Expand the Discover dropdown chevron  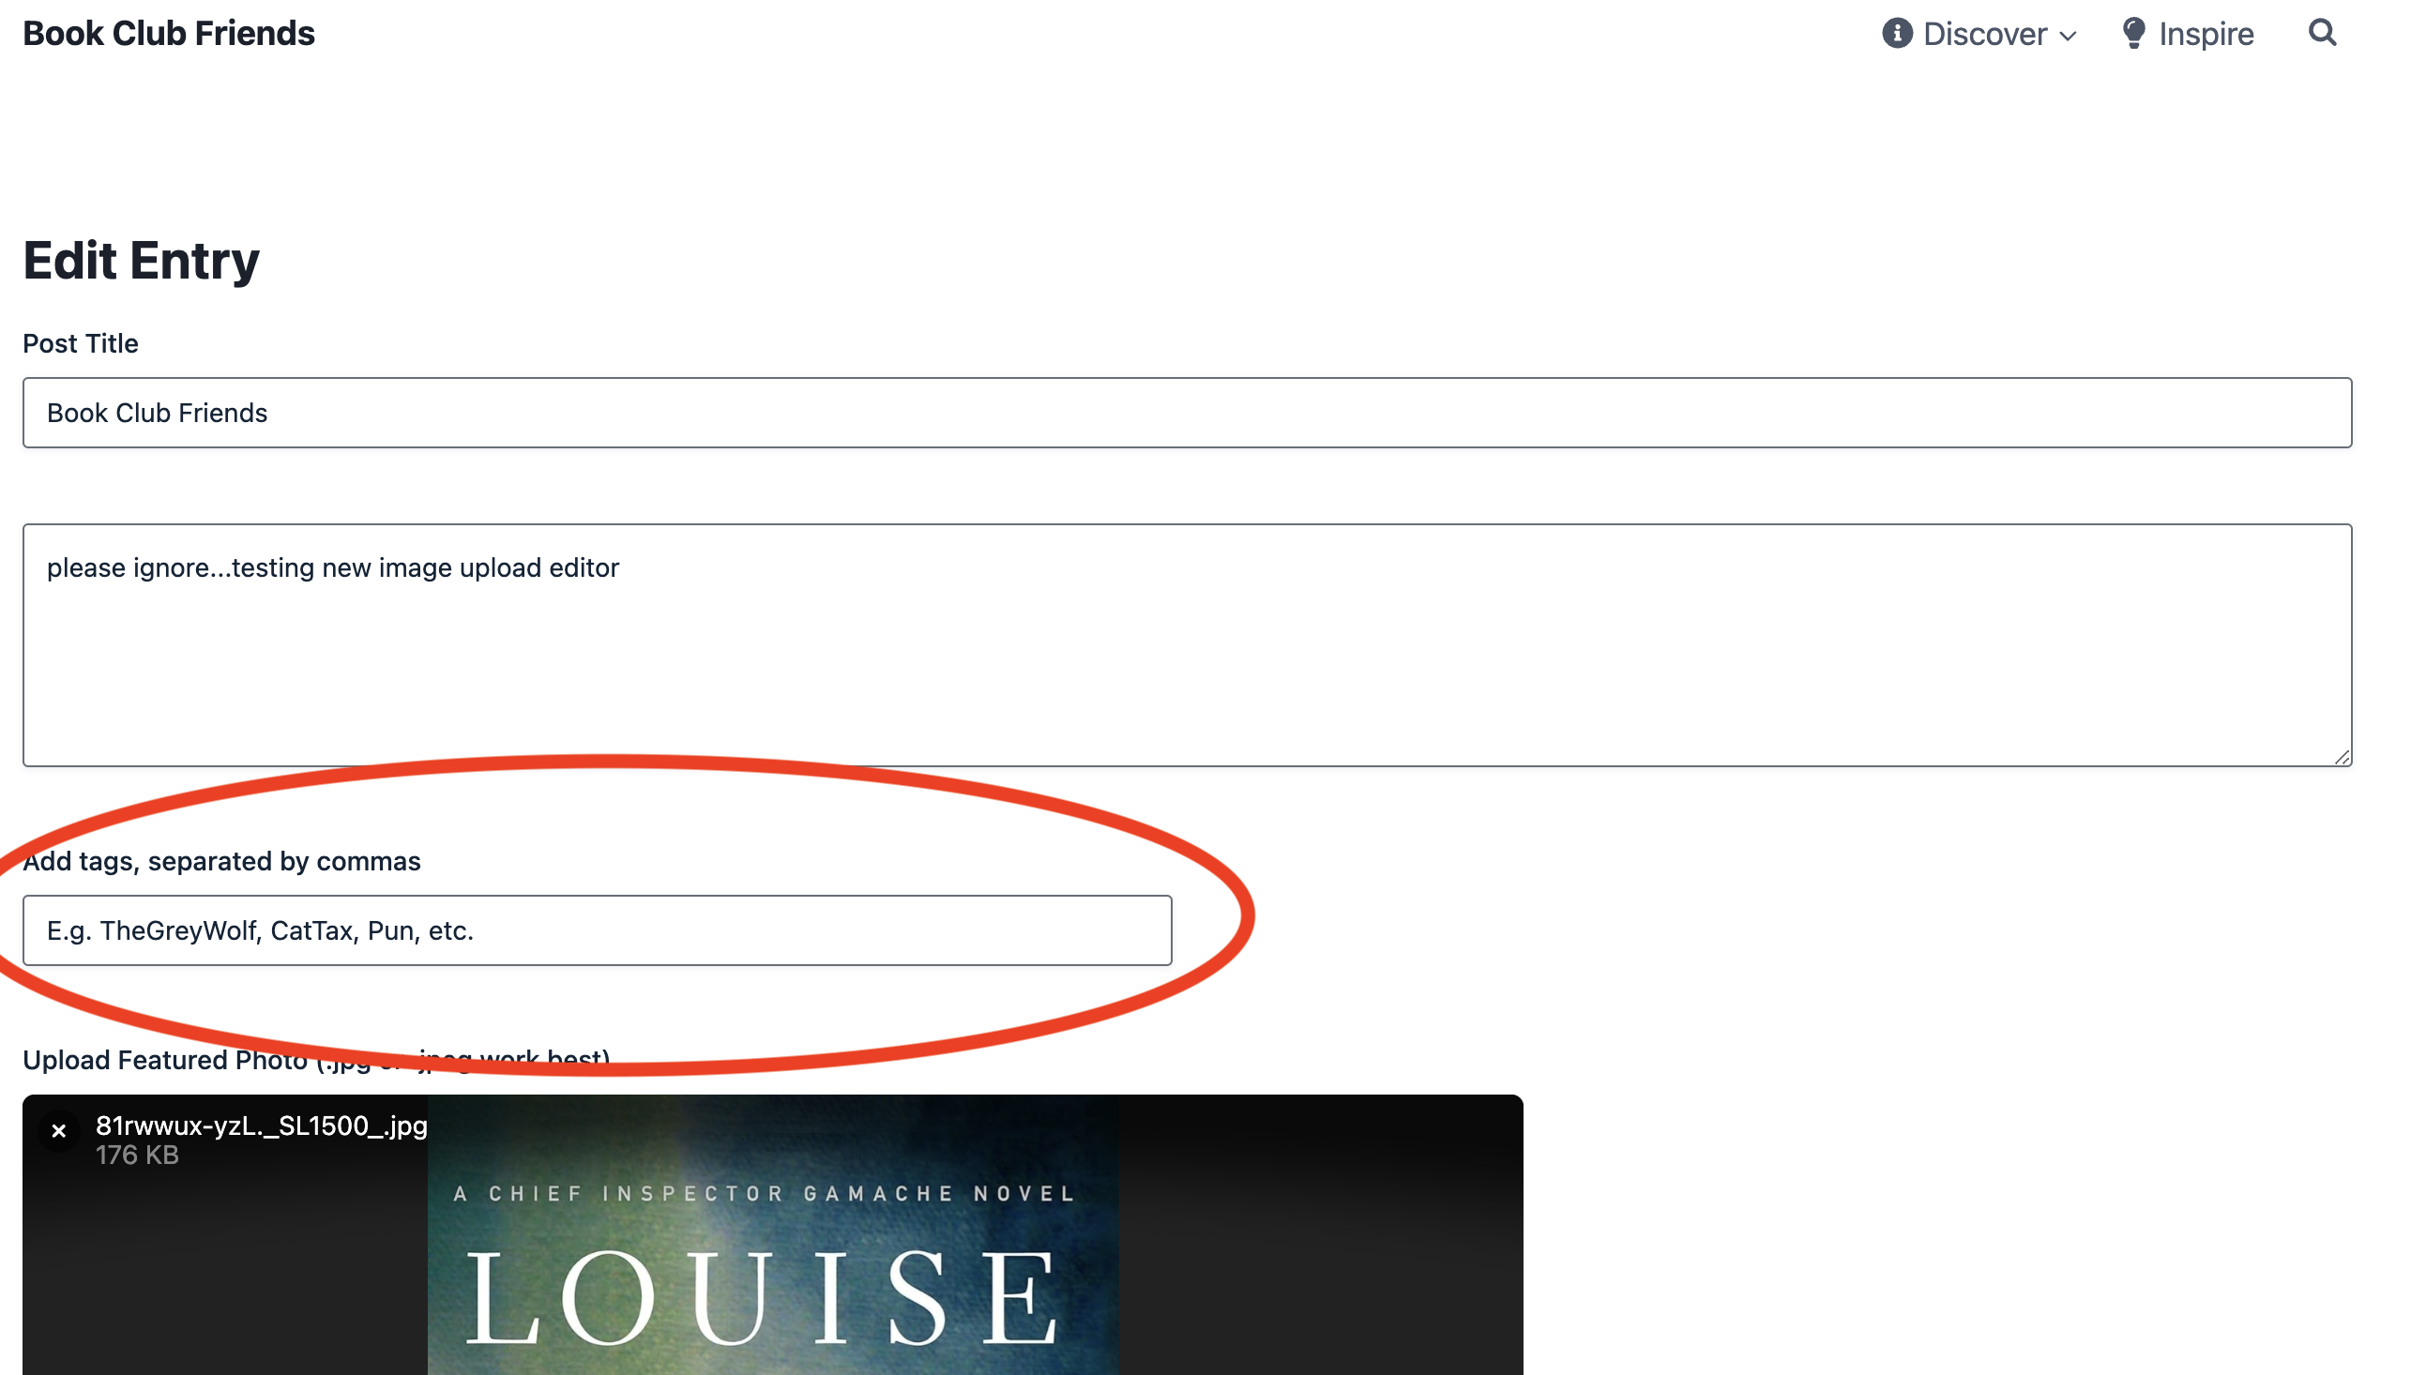(2068, 36)
